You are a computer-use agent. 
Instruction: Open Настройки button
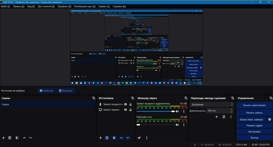pos(254,131)
